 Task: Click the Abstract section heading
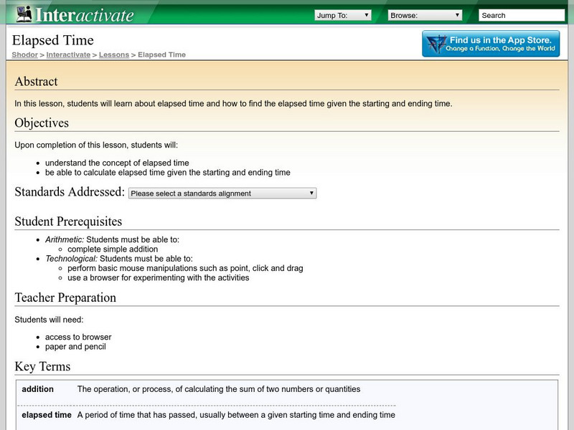click(x=37, y=82)
